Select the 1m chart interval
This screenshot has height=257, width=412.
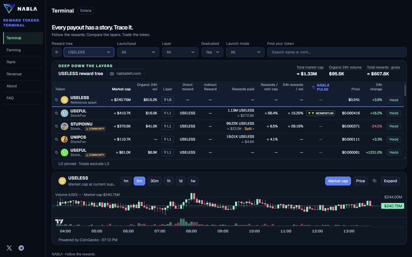point(126,181)
